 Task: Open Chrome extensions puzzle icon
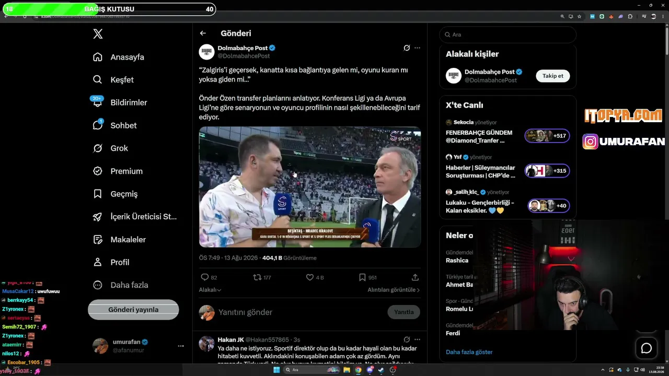point(630,16)
